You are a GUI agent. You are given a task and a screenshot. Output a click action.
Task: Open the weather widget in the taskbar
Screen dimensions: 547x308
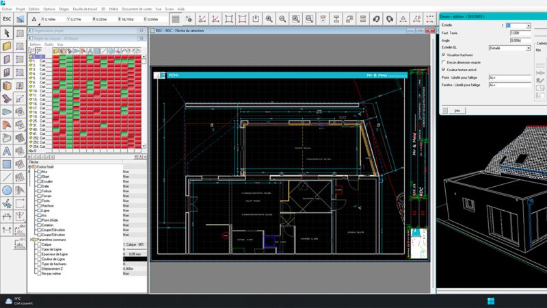click(x=19, y=301)
